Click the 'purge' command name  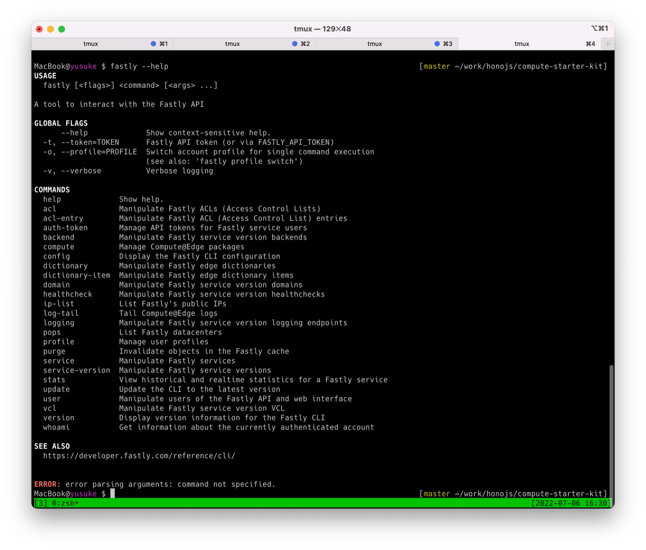(x=54, y=351)
